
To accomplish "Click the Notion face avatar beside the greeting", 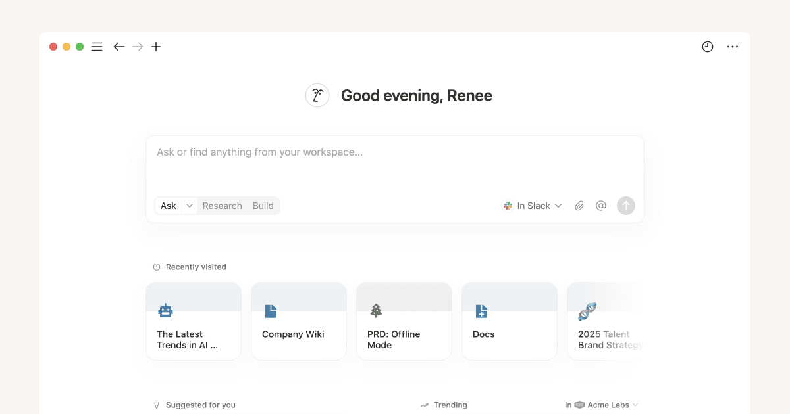I will coord(317,95).
